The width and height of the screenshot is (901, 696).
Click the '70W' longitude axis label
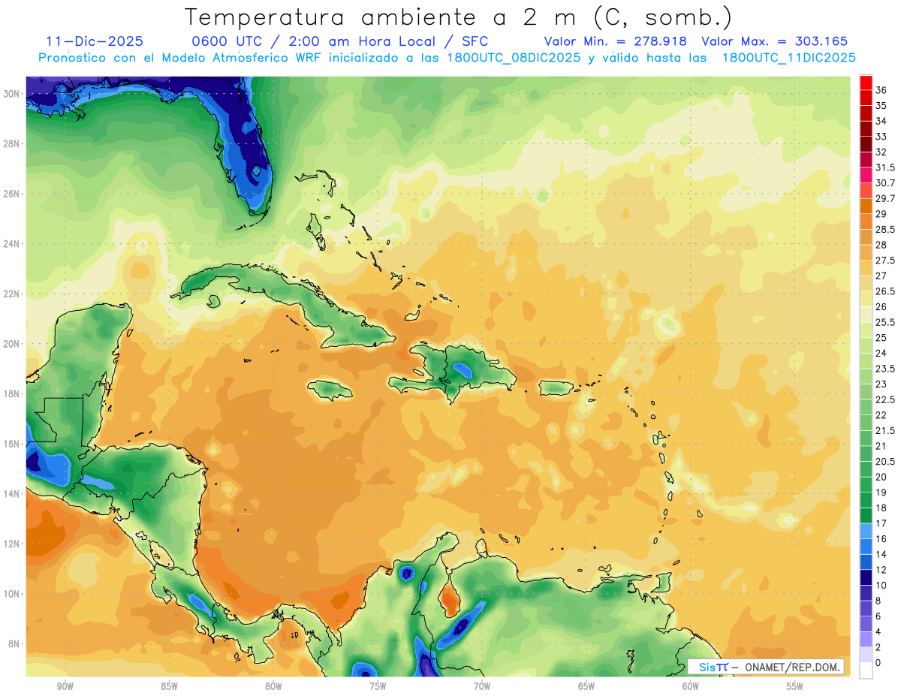tap(482, 687)
